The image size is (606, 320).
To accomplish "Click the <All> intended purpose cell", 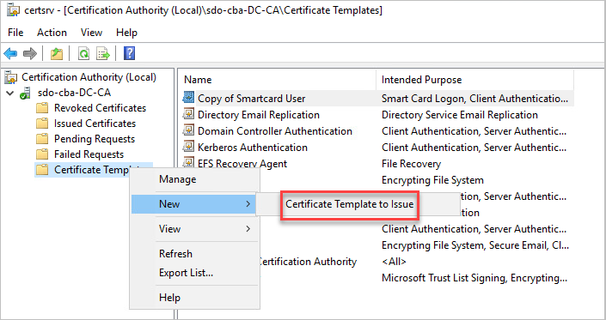I will tap(394, 262).
